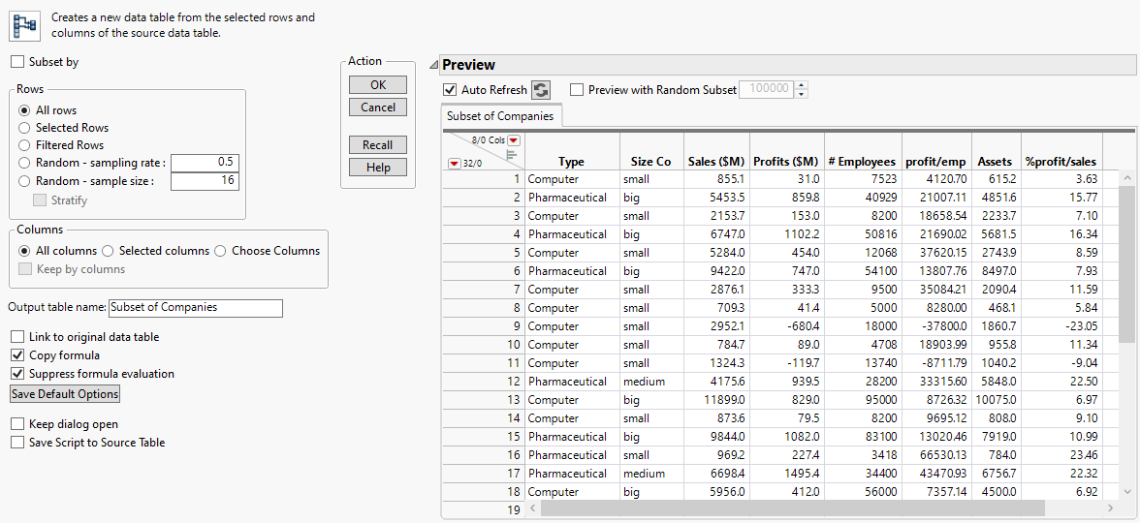The width and height of the screenshot is (1140, 523).
Task: Open the rows red triangle menu
Action: (x=454, y=164)
